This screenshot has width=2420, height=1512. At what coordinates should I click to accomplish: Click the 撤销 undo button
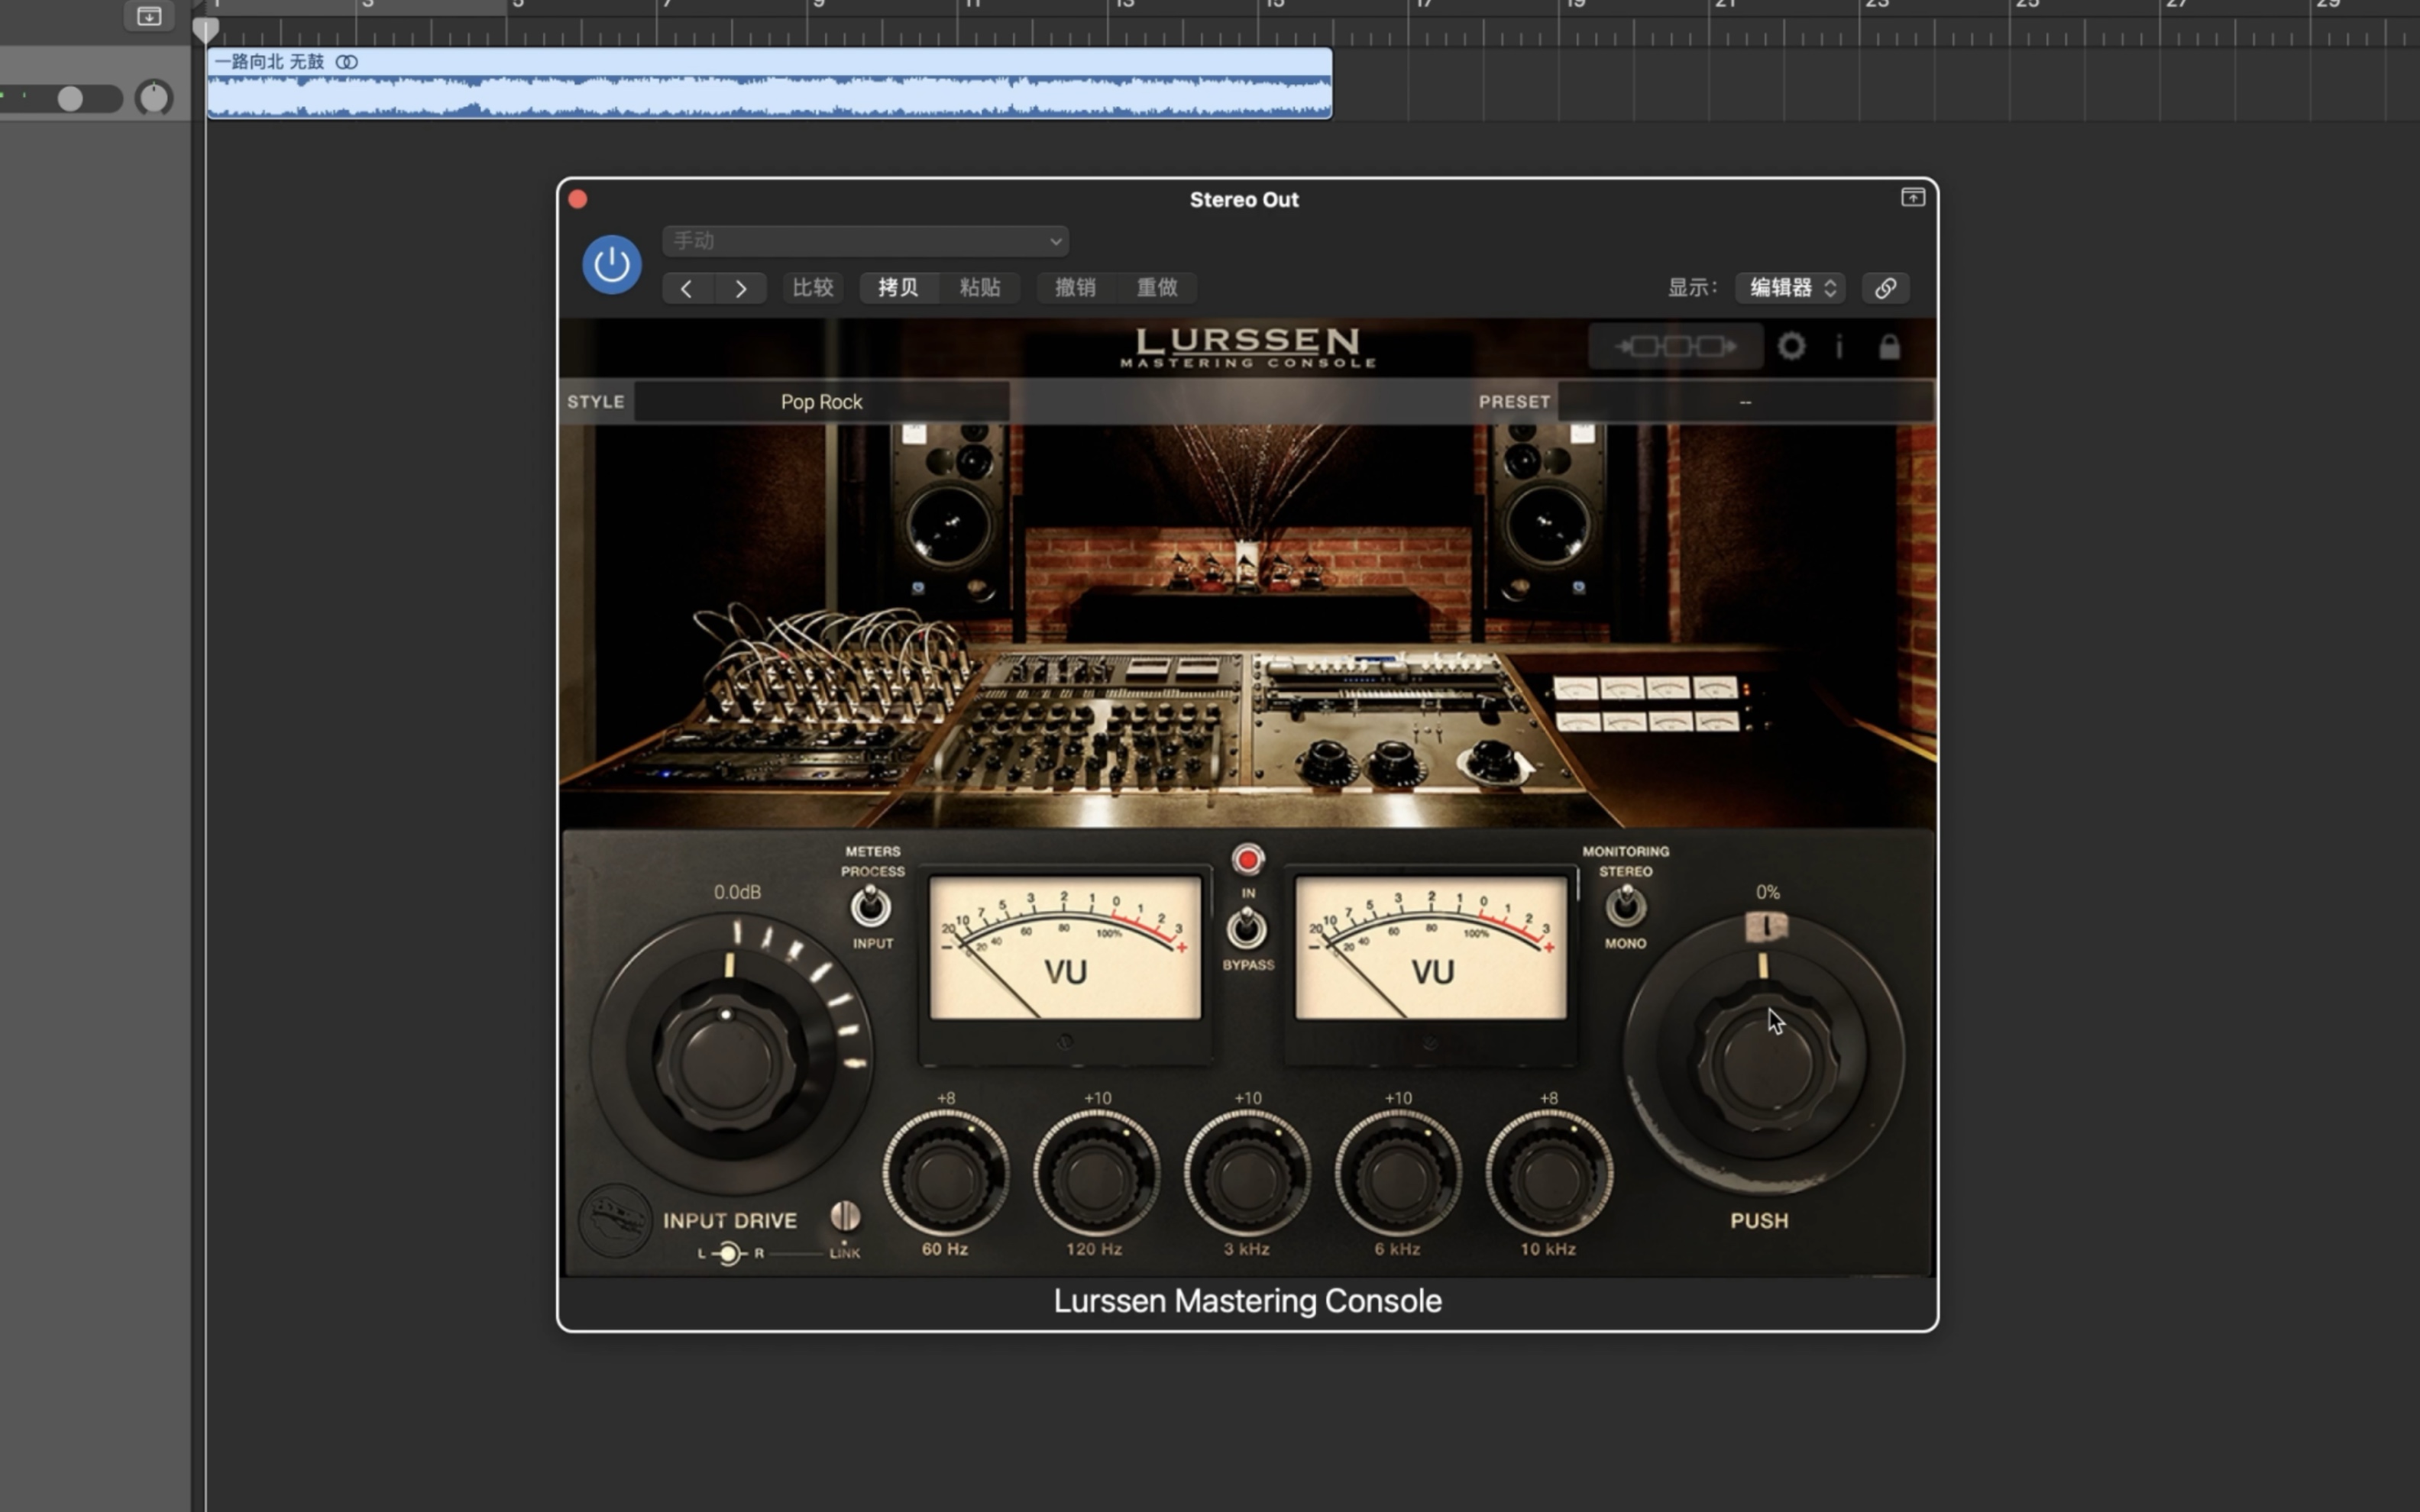tap(1075, 288)
